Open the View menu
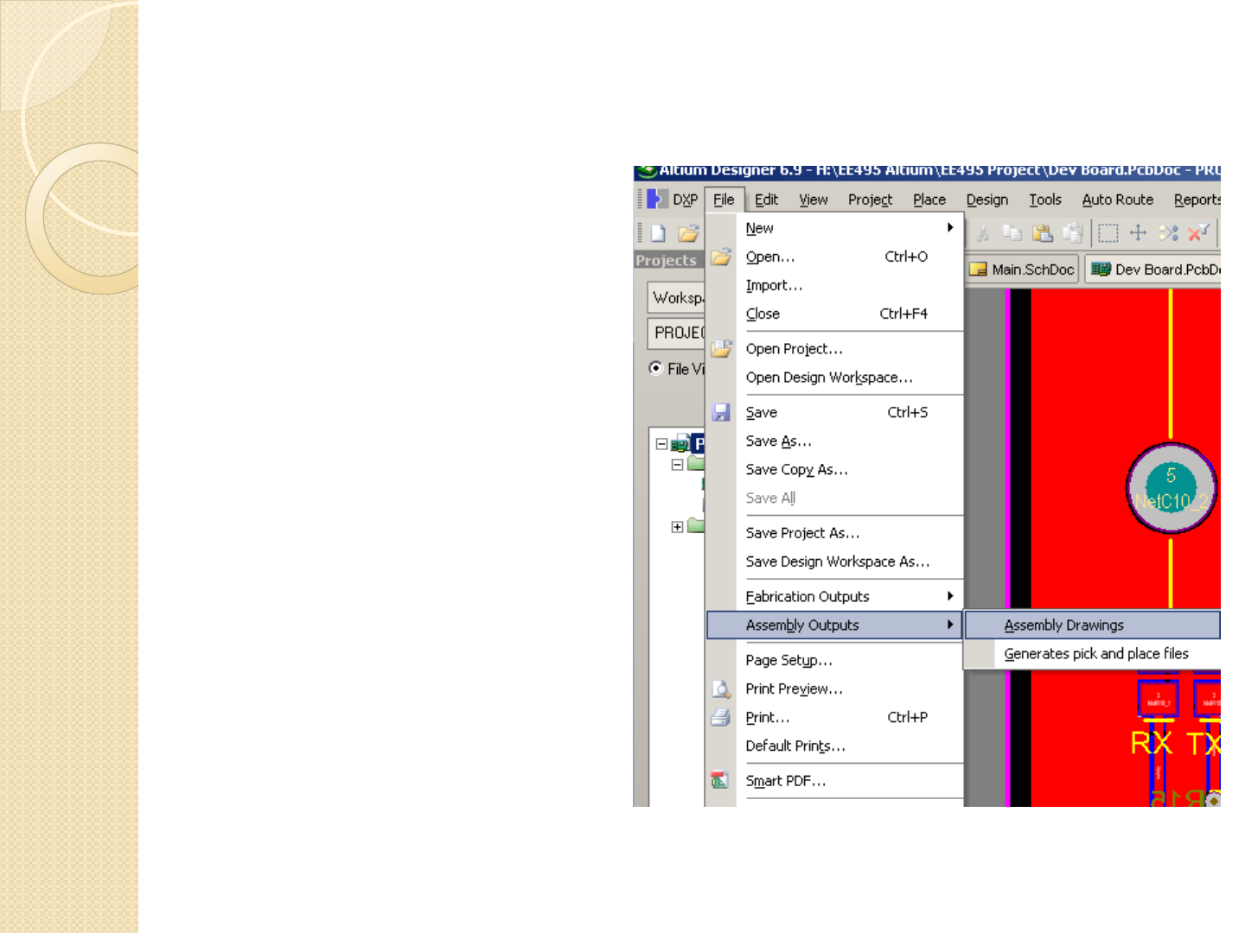This screenshot has width=1245, height=933. [813, 200]
